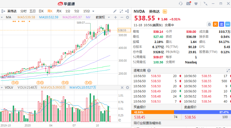231x128 pixels.
Task: Click the orange 42.53% buy ratio bar
Action: click(x=153, y=112)
